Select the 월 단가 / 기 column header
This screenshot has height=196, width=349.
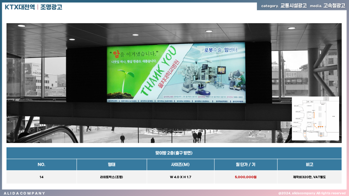pyautogui.click(x=245, y=165)
